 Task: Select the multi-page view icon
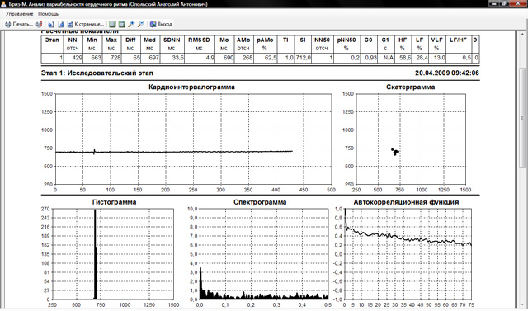click(x=122, y=24)
